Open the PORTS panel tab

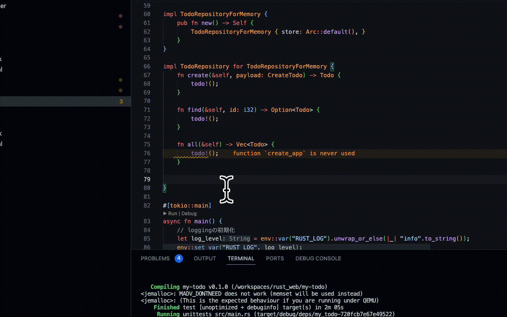click(275, 258)
